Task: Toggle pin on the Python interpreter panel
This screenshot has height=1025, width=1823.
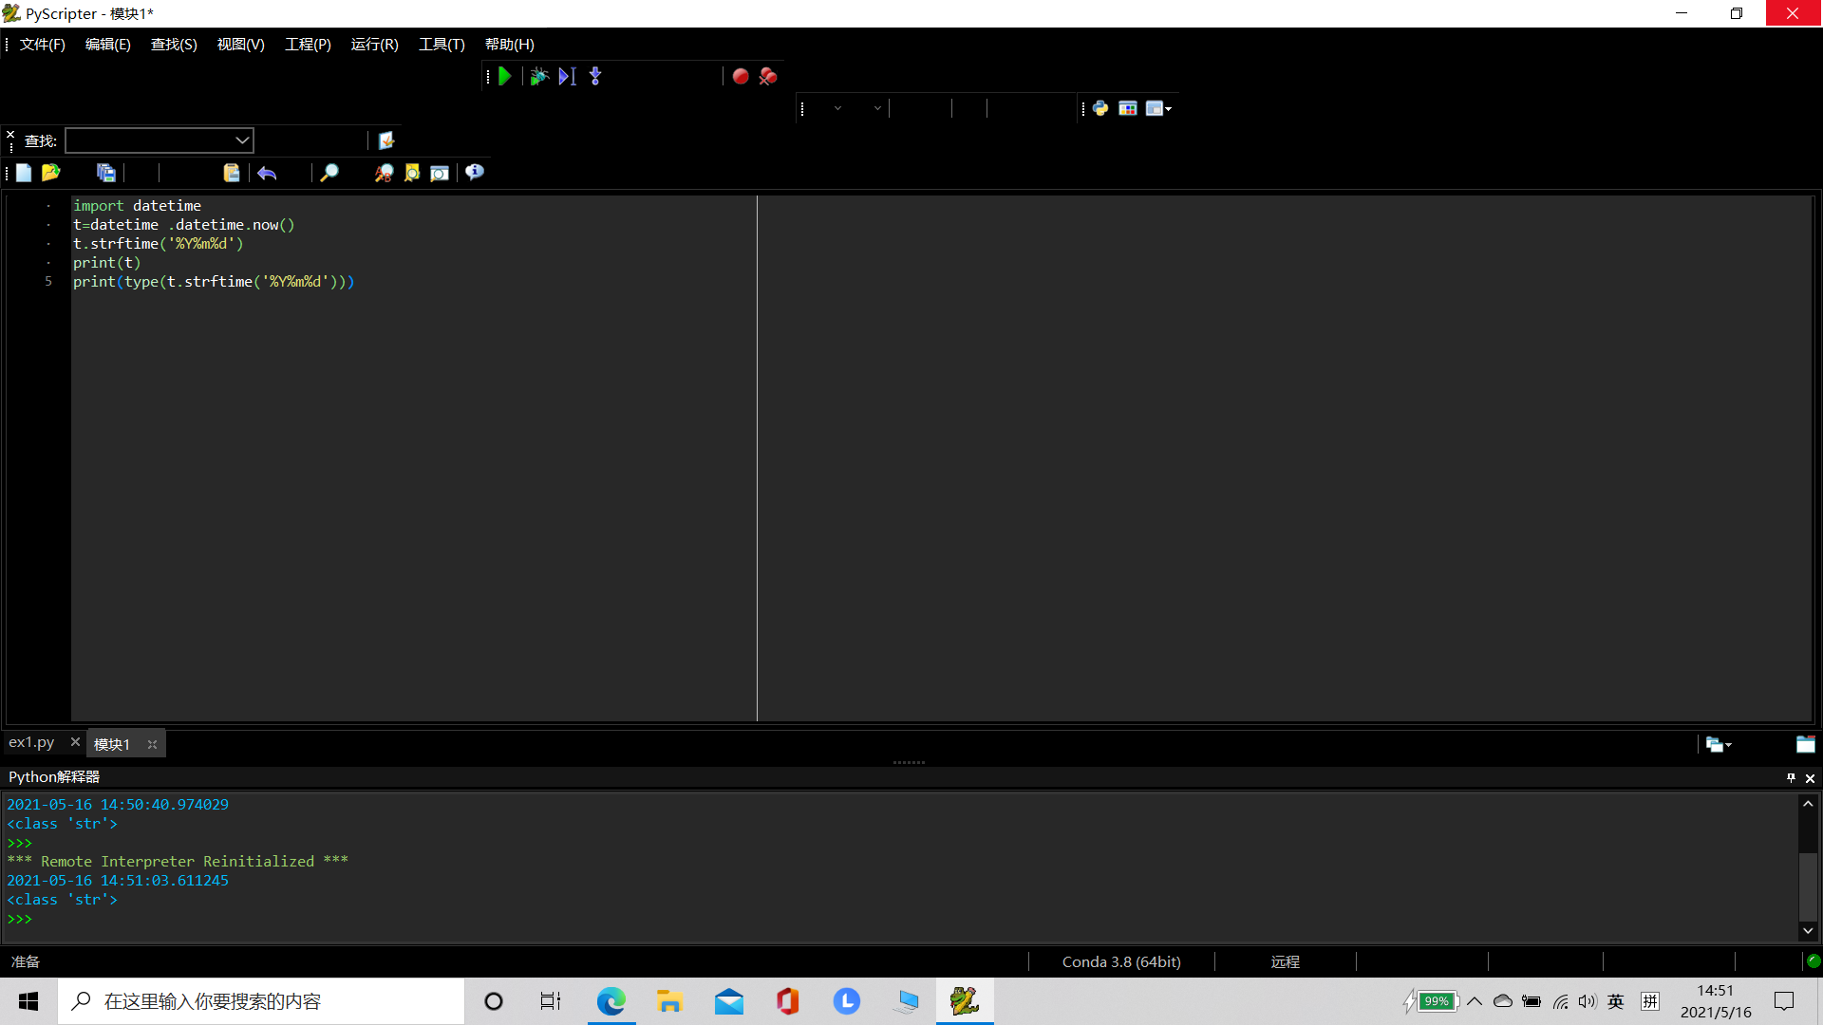Action: pyautogui.click(x=1791, y=778)
